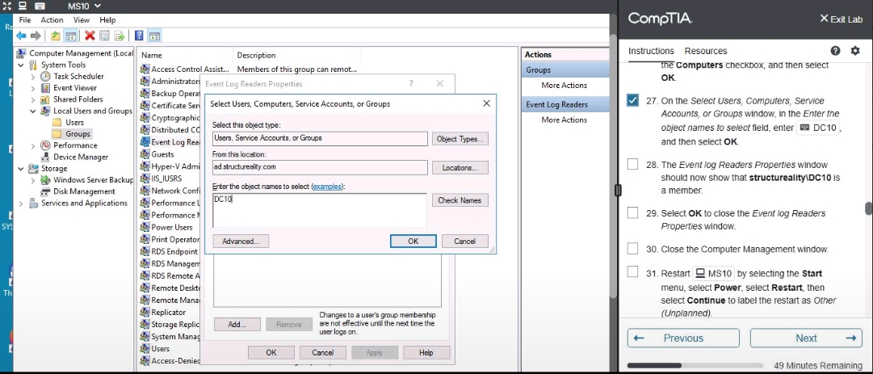The height and width of the screenshot is (374, 873).
Task: Expand the Event Viewer node
Action: click(33, 88)
